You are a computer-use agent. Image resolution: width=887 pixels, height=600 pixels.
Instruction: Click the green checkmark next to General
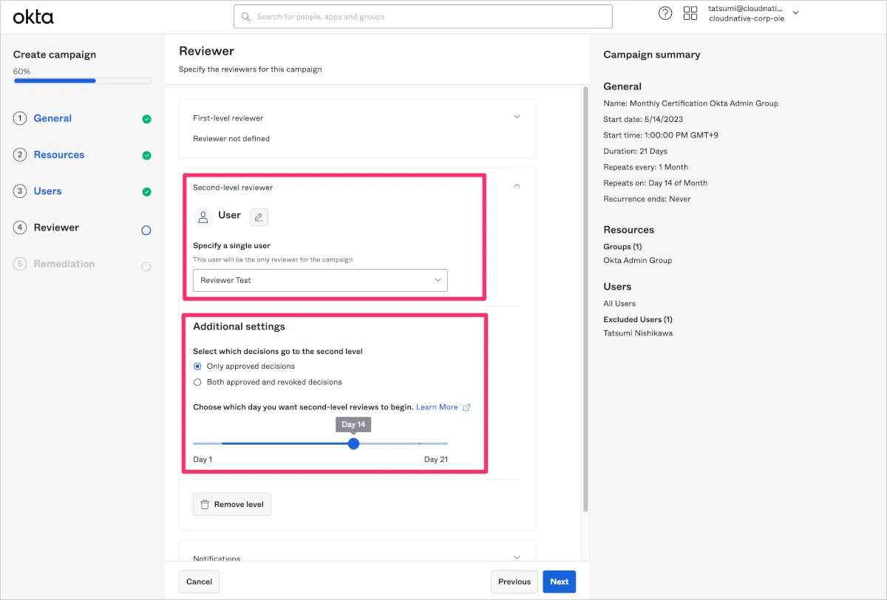pos(146,119)
